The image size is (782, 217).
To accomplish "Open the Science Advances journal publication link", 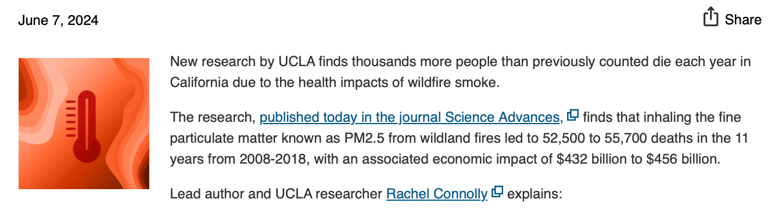I will [411, 117].
